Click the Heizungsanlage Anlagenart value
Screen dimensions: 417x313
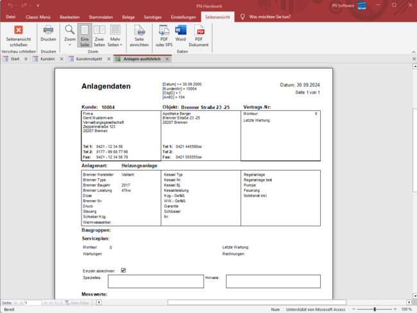pos(139,165)
